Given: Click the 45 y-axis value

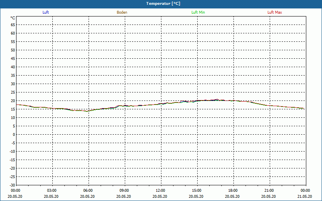Looking at the screenshot, I should tap(13, 59).
